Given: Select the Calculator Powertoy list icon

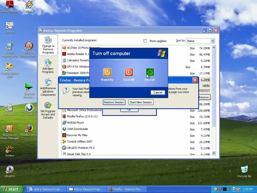Looking at the screenshot, I should click(x=64, y=60).
